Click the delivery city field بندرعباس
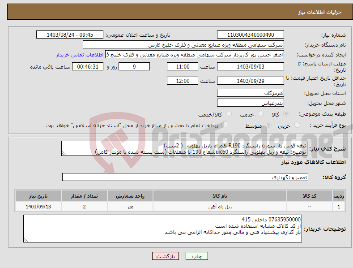Viewport: 353px width, 268px height. (x=251, y=103)
